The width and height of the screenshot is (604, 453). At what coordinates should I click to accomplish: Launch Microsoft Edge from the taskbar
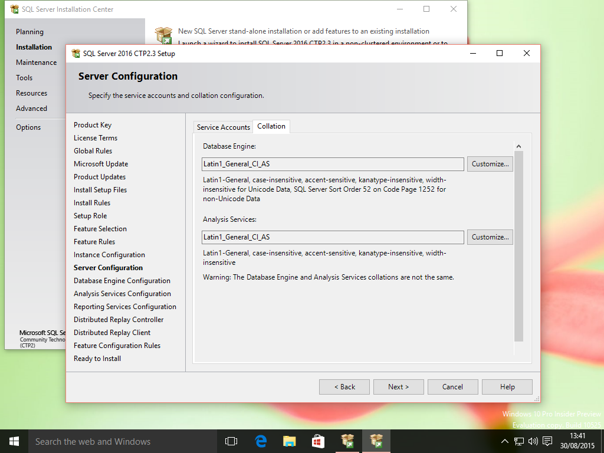261,441
